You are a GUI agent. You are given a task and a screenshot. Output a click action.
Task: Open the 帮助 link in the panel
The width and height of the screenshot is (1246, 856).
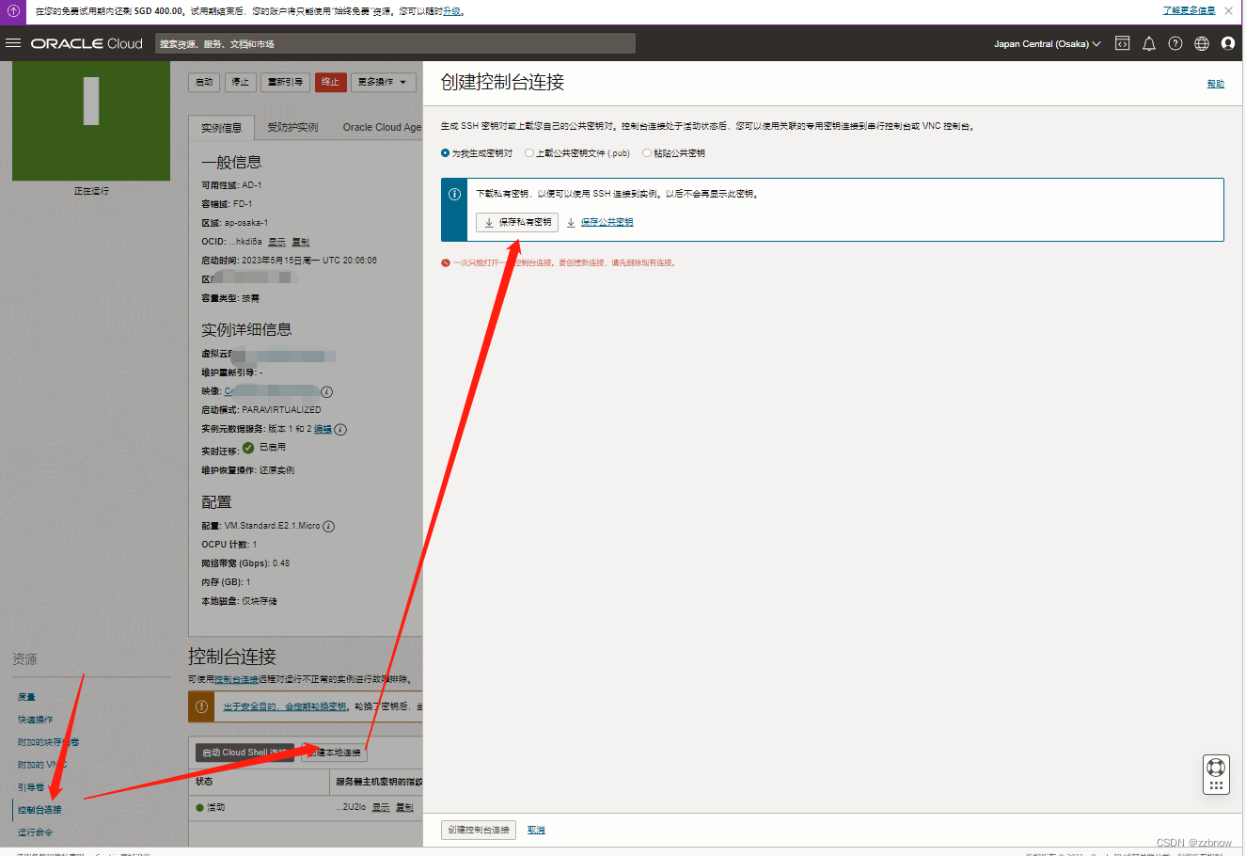(x=1216, y=84)
